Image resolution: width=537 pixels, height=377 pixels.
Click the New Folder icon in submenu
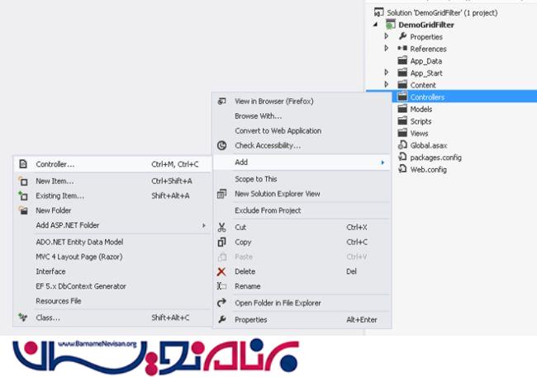click(23, 210)
